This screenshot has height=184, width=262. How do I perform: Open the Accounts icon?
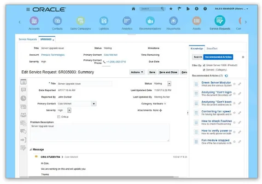point(34,21)
